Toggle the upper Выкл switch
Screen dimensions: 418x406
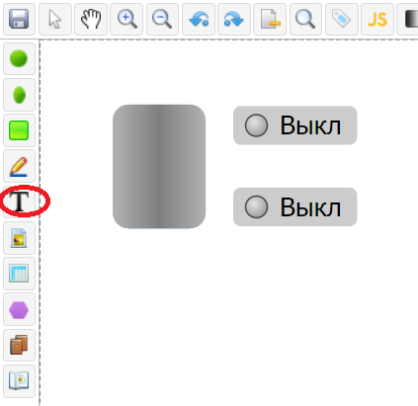294,125
